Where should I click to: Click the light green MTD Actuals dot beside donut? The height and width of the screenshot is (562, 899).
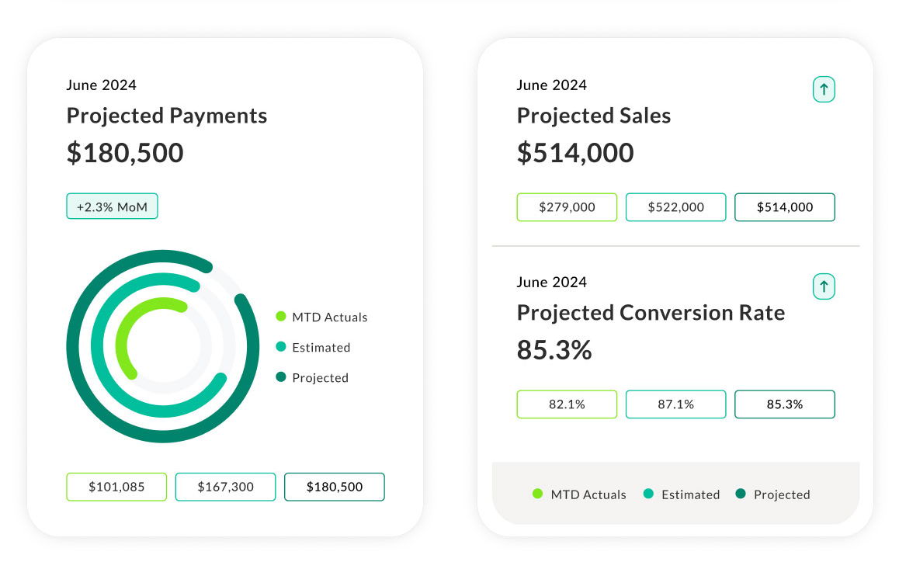point(281,317)
